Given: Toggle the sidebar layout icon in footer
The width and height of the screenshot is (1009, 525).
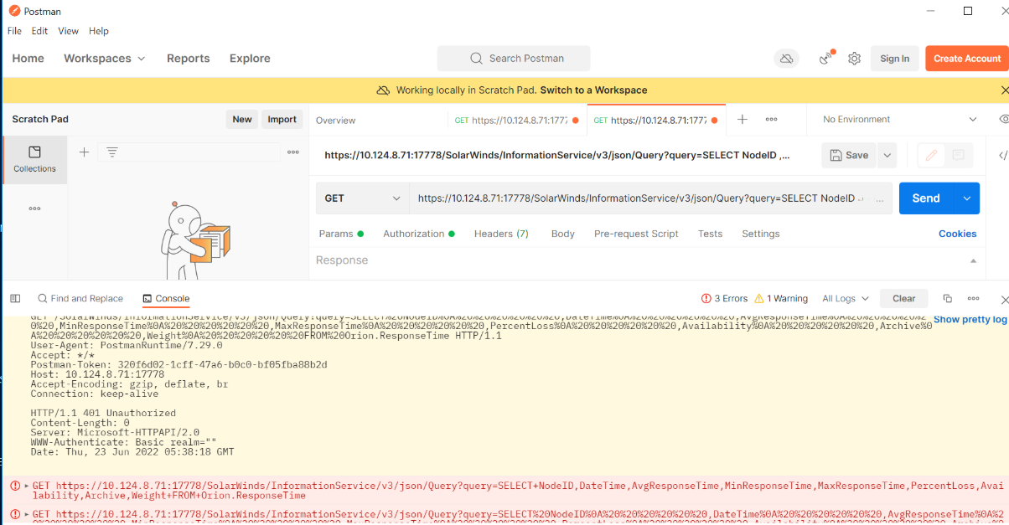Looking at the screenshot, I should 15,298.
